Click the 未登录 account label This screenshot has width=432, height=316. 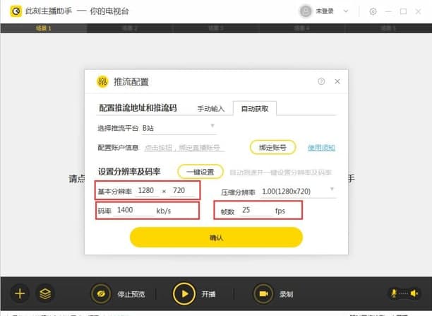325,11
